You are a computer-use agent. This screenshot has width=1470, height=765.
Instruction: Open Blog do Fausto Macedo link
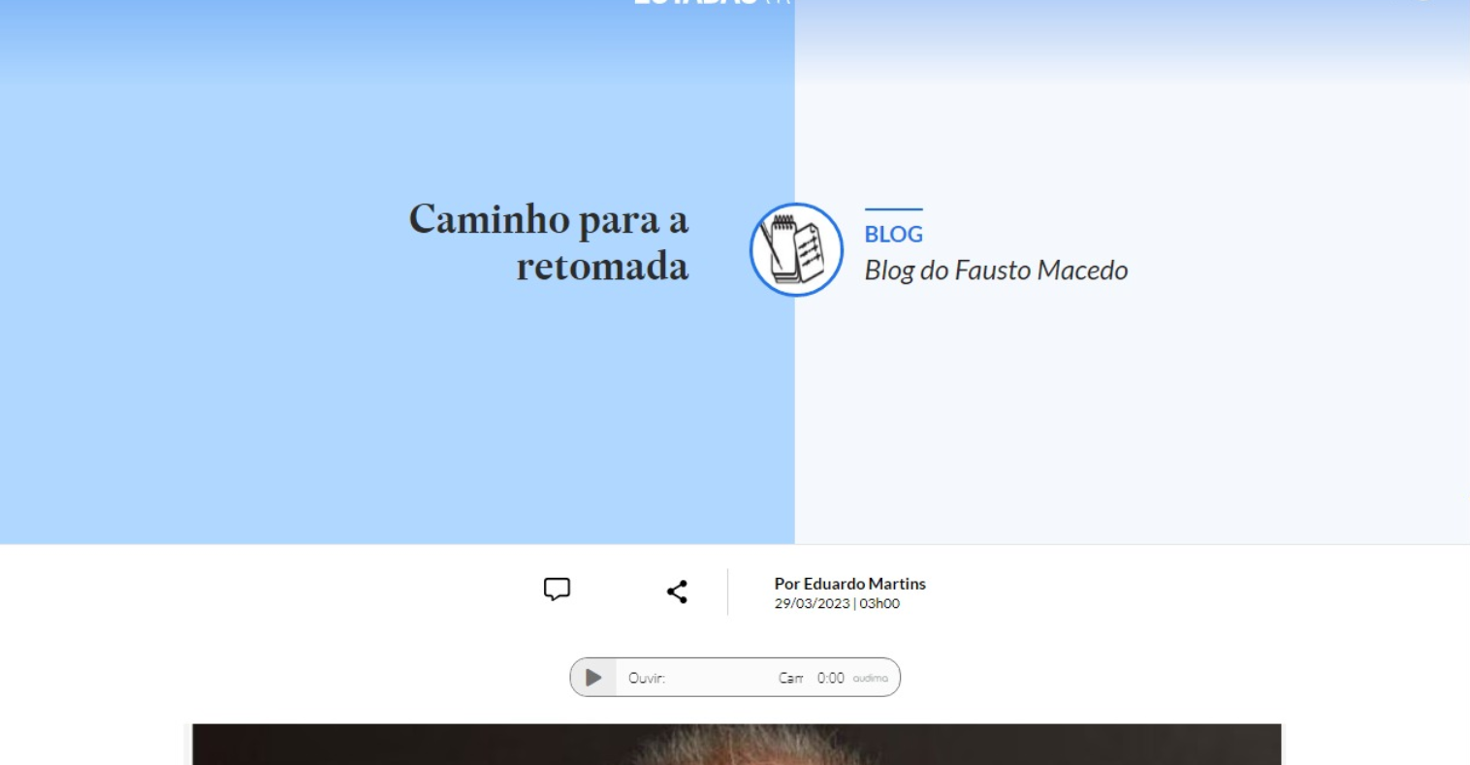point(996,271)
